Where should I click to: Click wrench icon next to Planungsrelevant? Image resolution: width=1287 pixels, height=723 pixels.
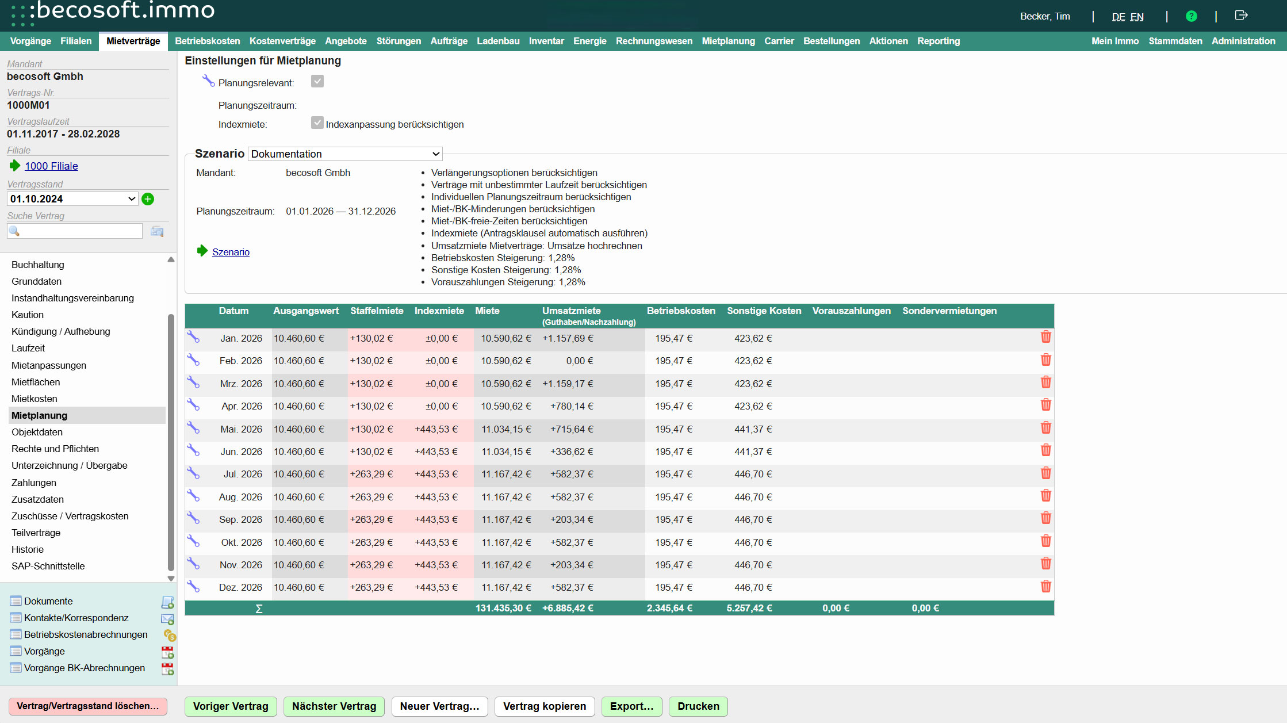point(208,81)
